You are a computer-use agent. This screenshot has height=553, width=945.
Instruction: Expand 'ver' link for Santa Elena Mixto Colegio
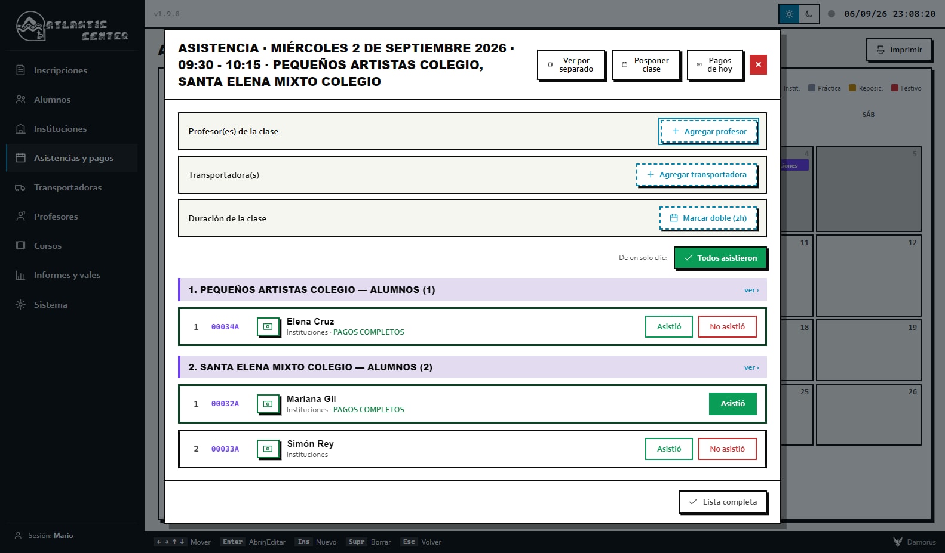[x=751, y=367]
